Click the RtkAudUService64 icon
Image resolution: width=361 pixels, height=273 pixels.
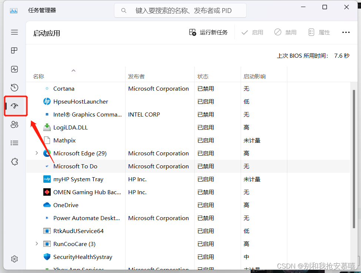[47, 231]
